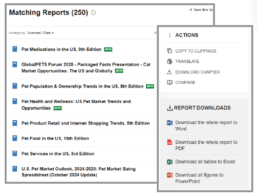Click the Word file icon
257x196 pixels.
point(170,123)
